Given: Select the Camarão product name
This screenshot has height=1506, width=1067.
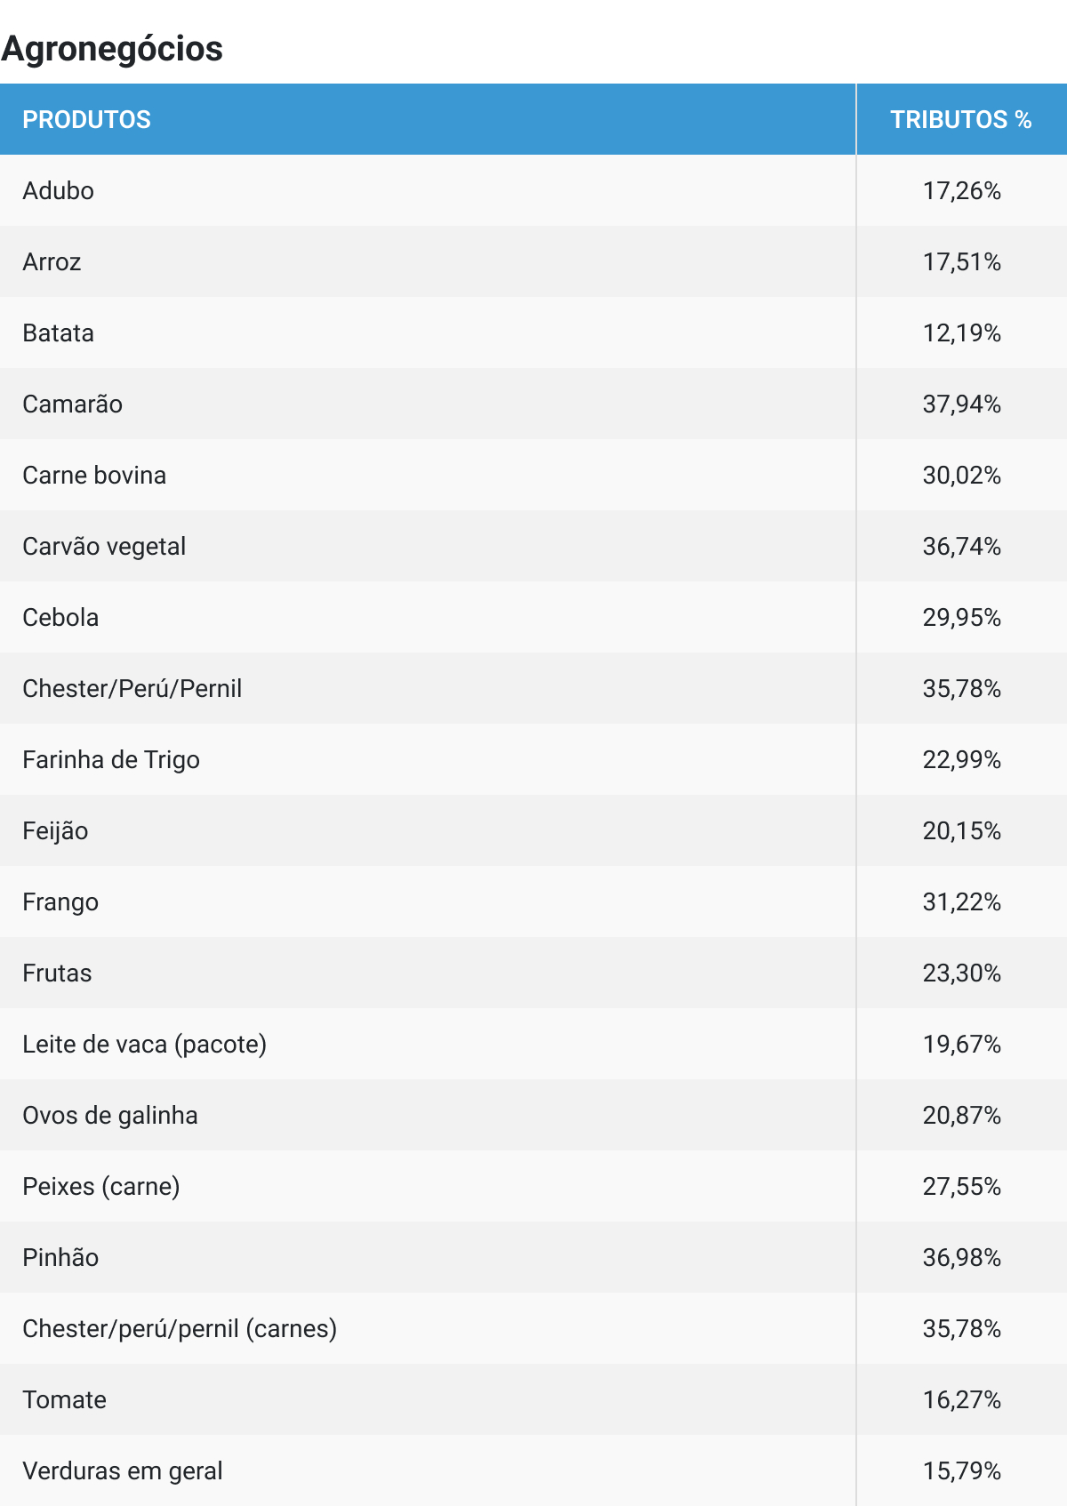Looking at the screenshot, I should pyautogui.click(x=73, y=405).
